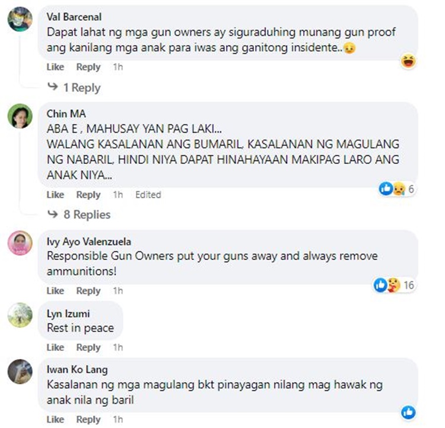This screenshot has height=428, width=445.
Task: Open Val Barcenal's name link
Action: [x=74, y=17]
